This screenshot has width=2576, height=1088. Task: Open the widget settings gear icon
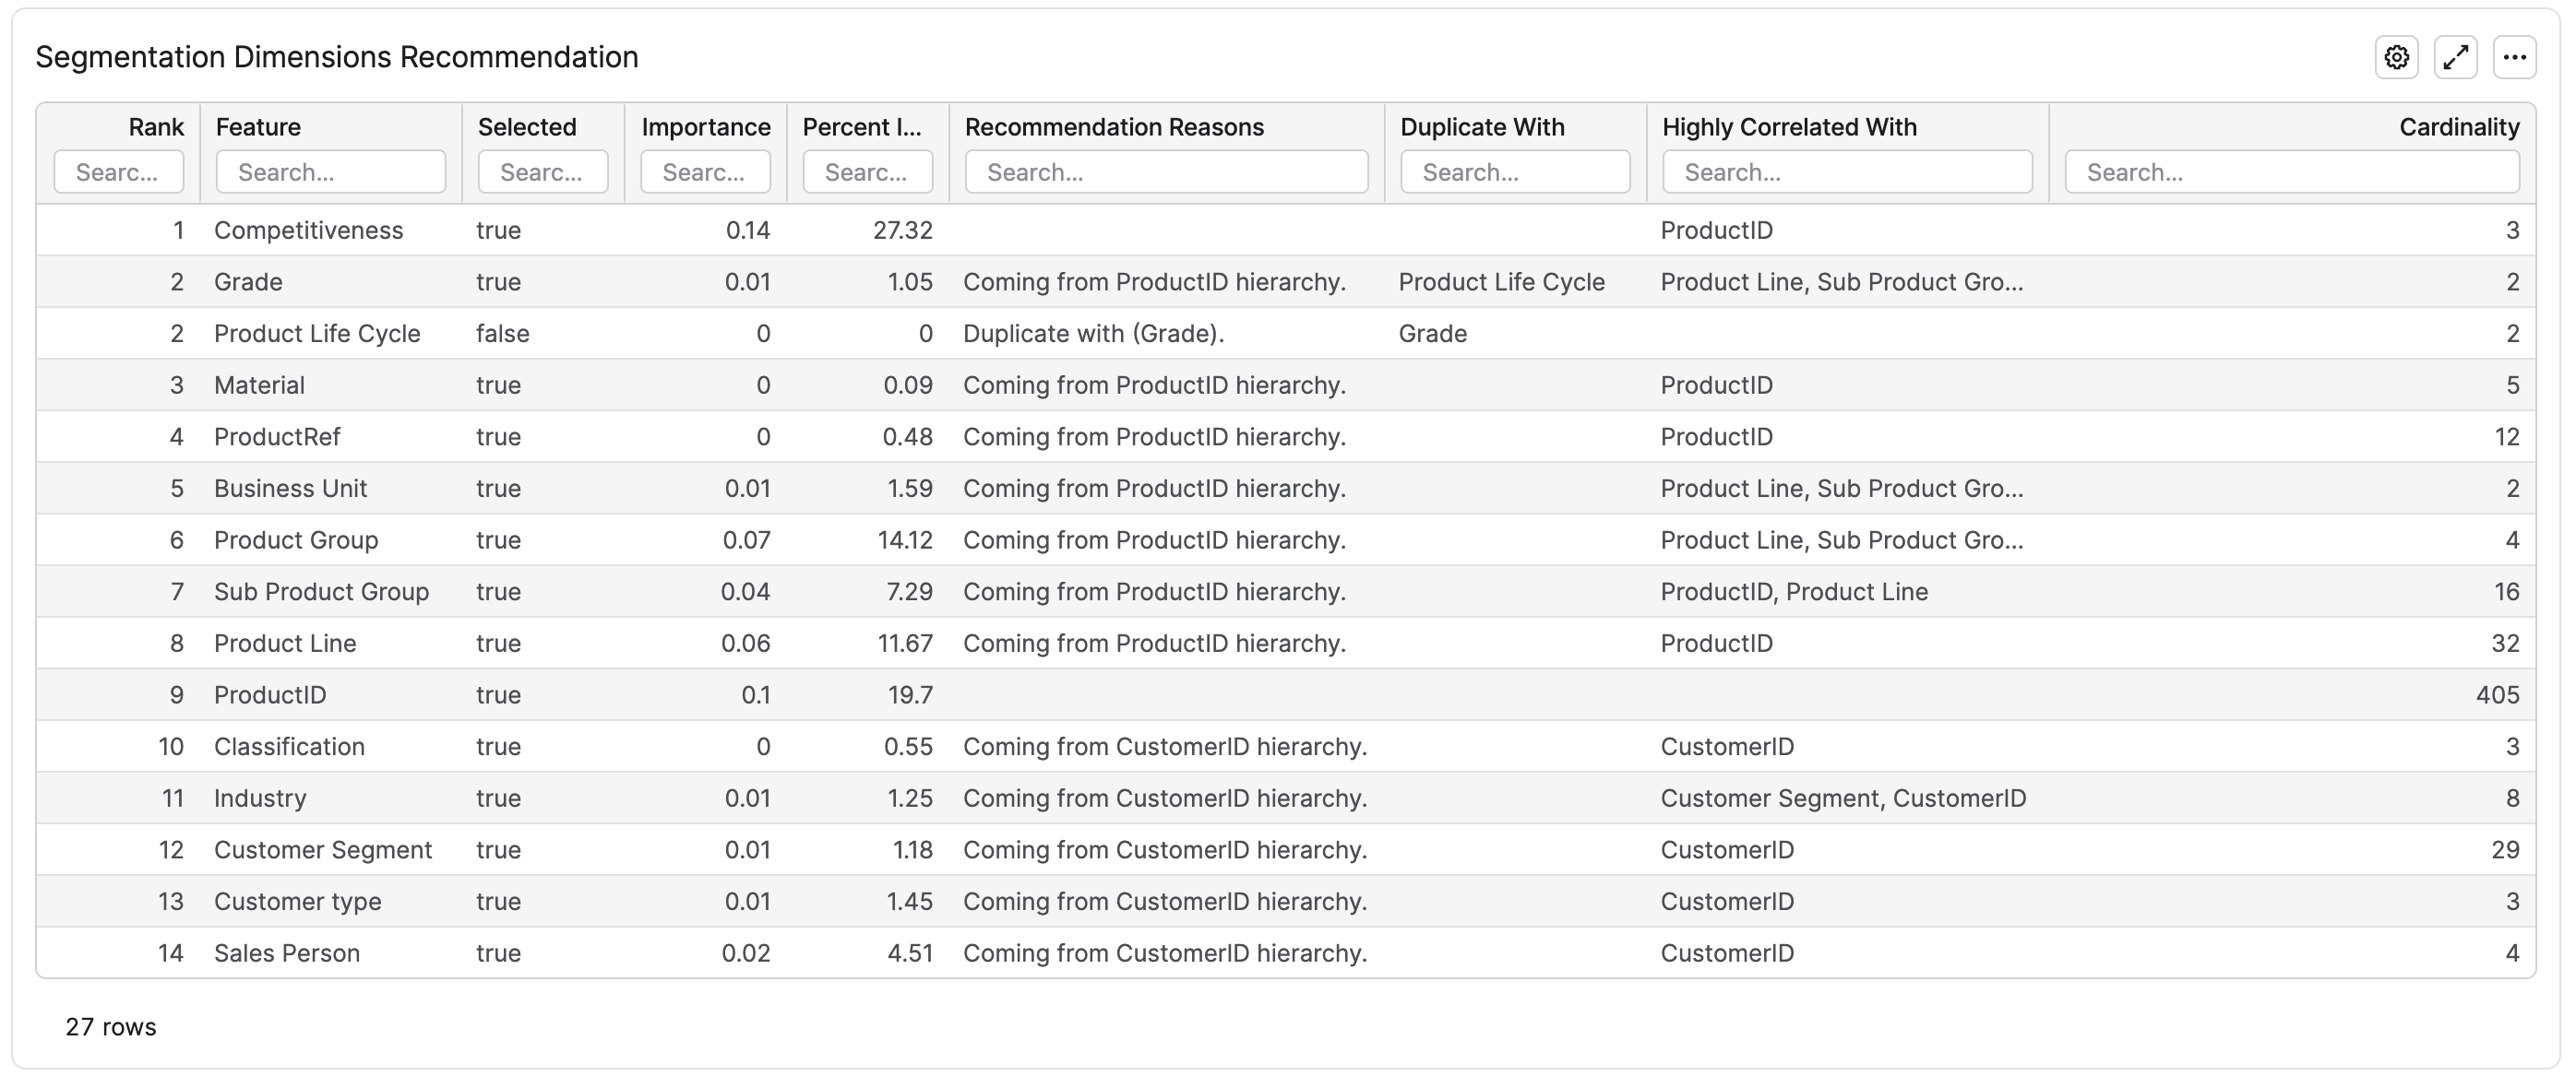(x=2396, y=57)
